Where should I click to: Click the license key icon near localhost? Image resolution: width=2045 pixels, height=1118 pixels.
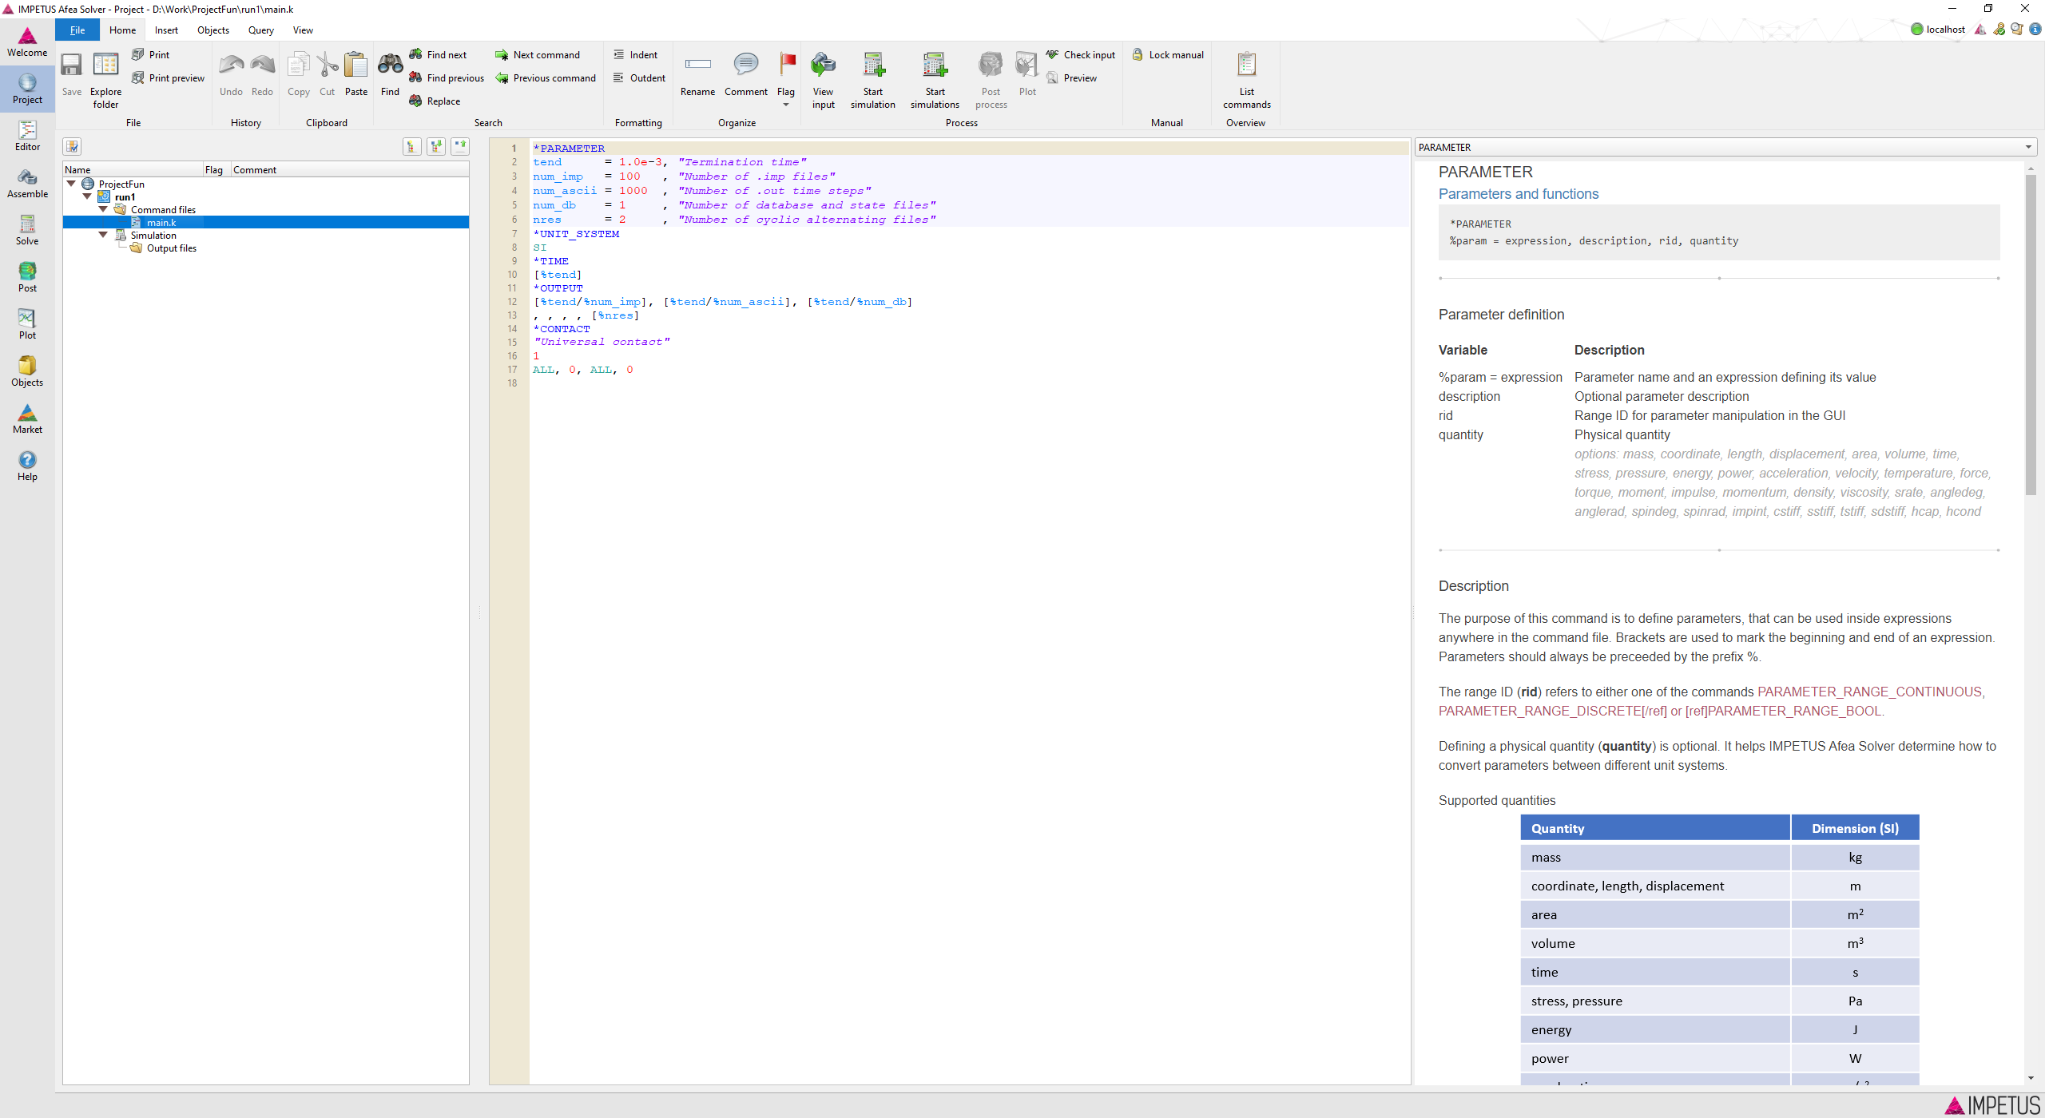pyautogui.click(x=1999, y=30)
